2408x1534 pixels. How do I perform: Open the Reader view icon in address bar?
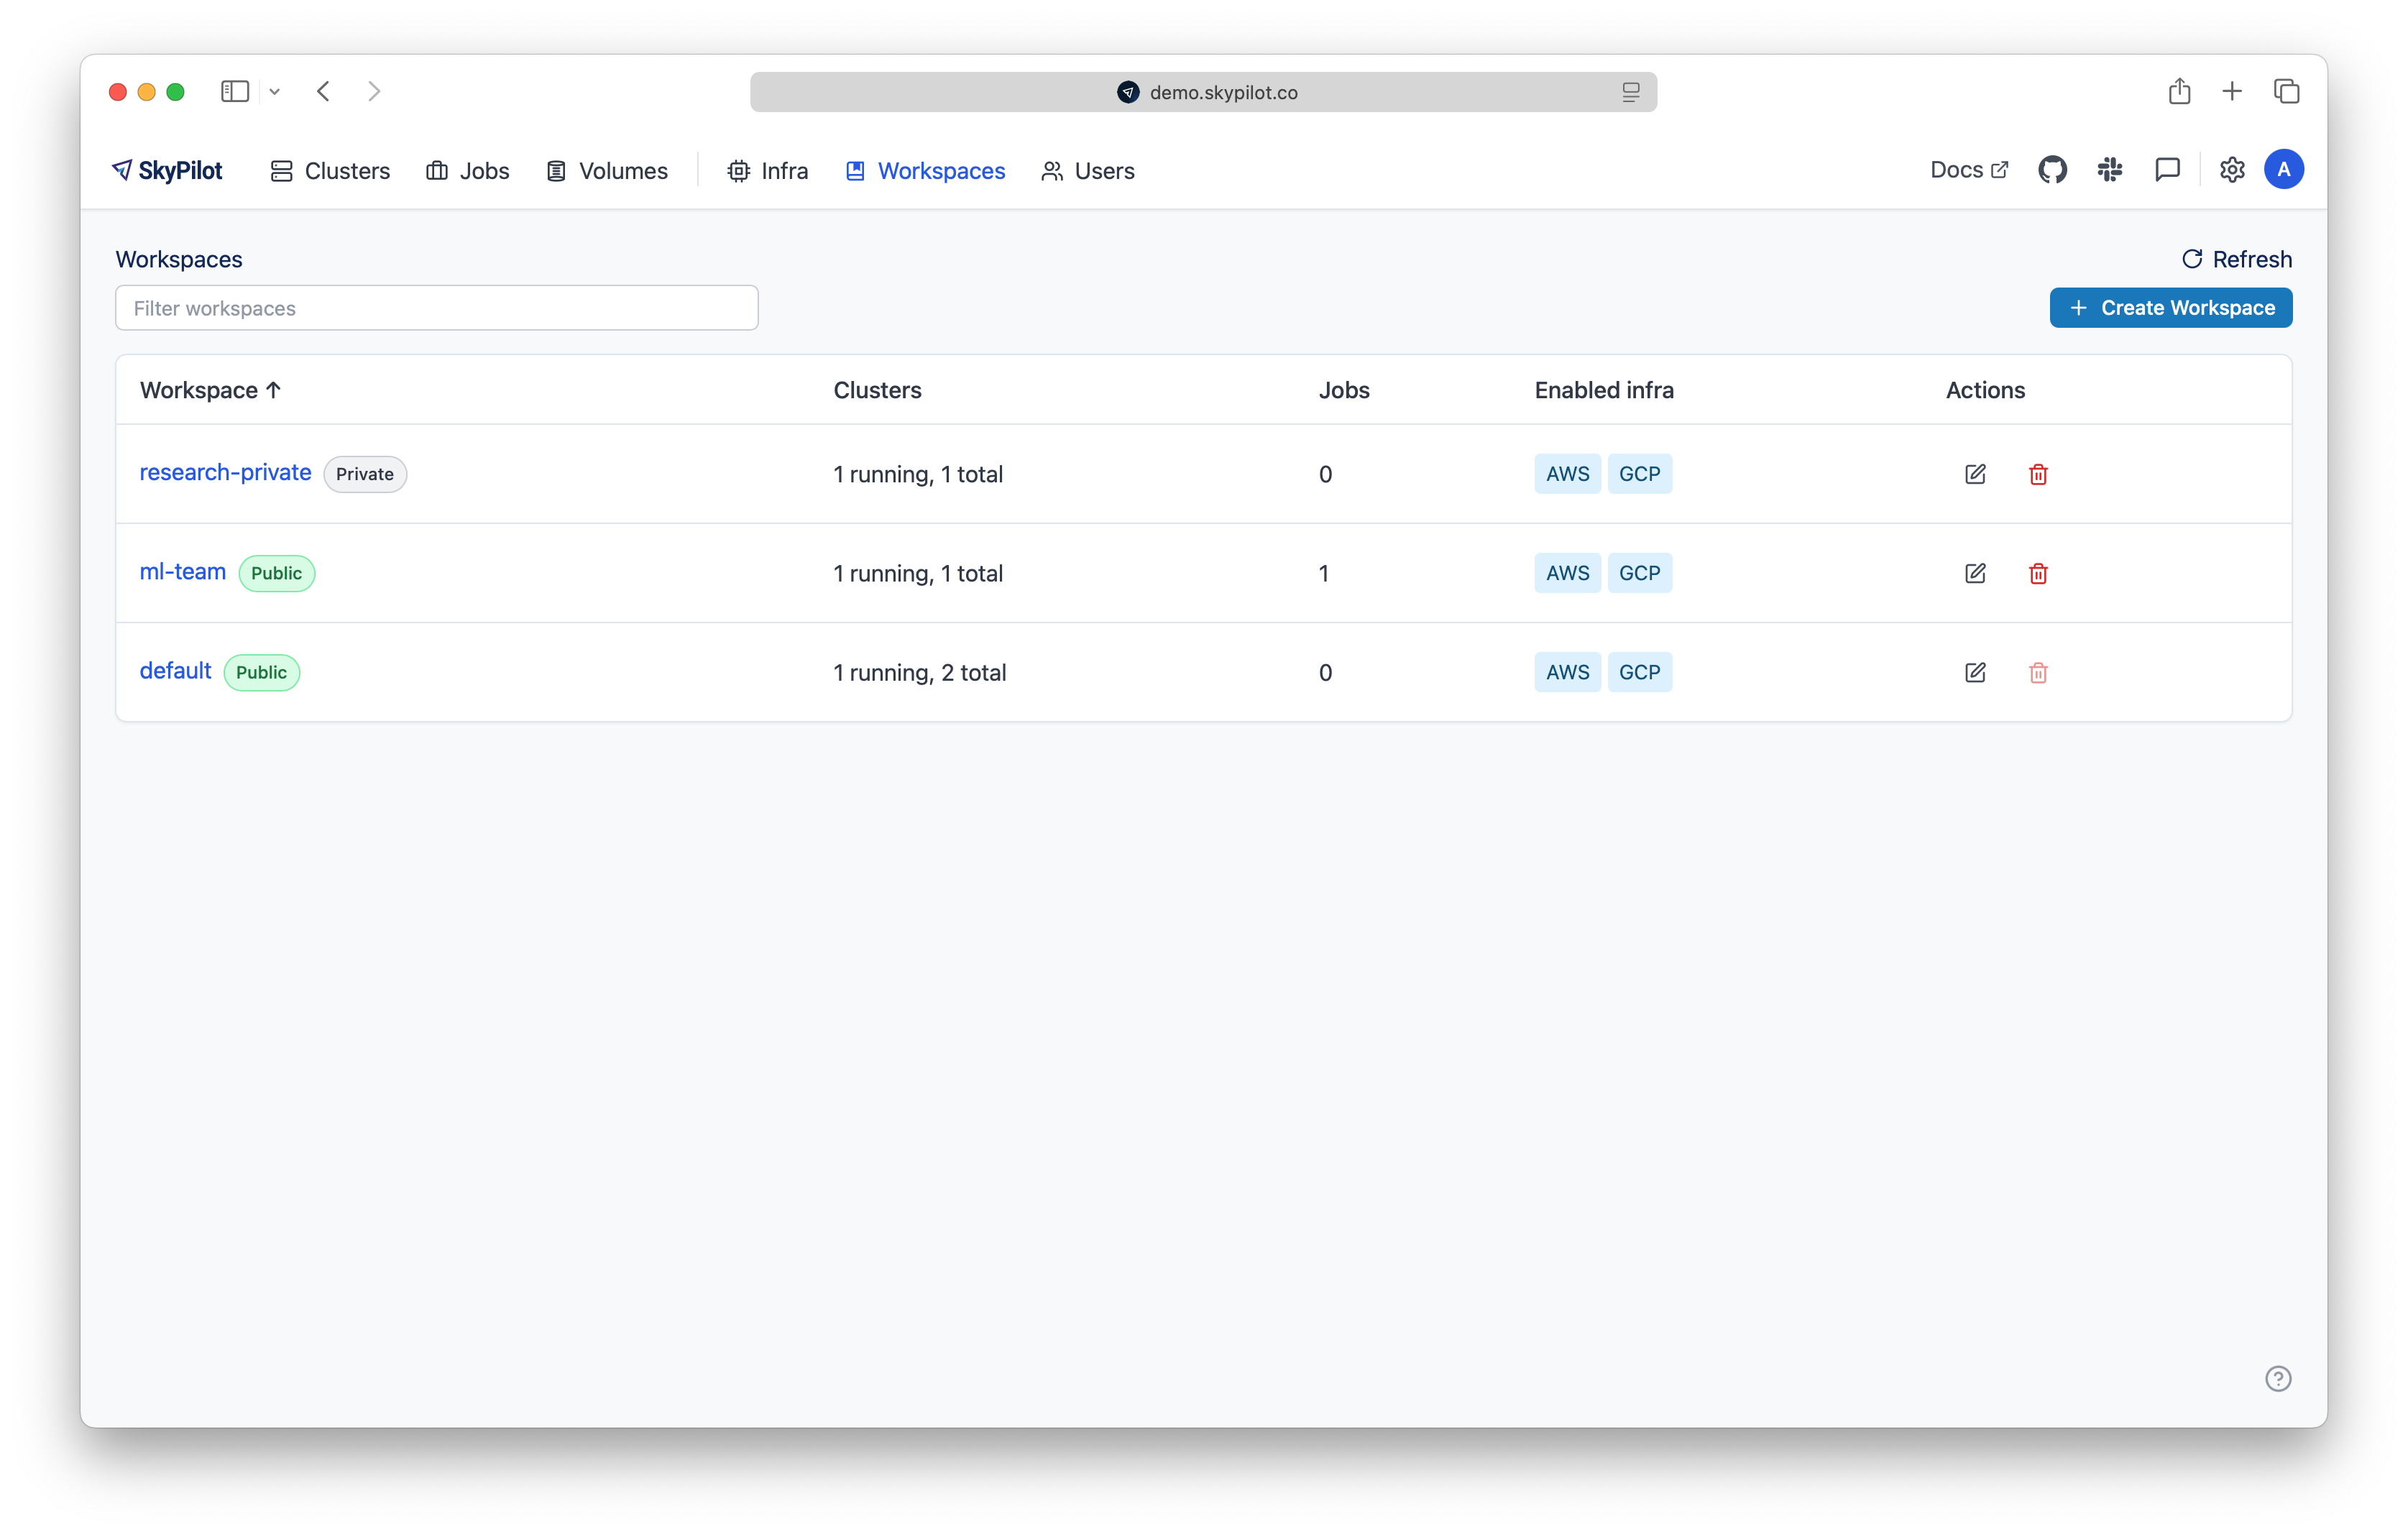pyautogui.click(x=1631, y=92)
